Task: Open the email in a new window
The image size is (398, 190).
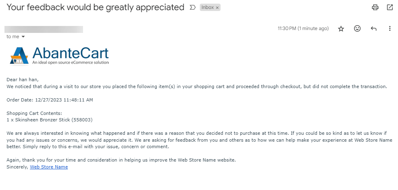Action: coord(389,7)
